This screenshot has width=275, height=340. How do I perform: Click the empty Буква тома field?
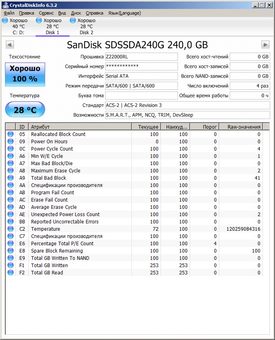(x=141, y=96)
